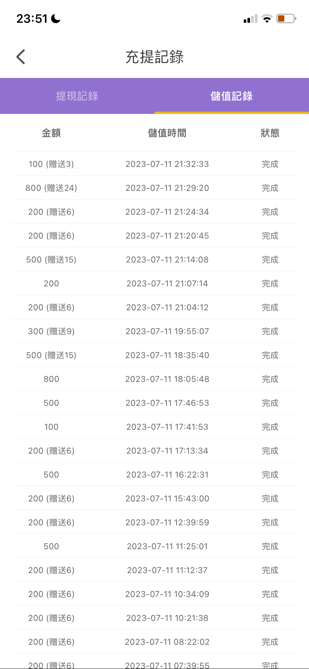Open the record at 16:22:31

pos(167,474)
